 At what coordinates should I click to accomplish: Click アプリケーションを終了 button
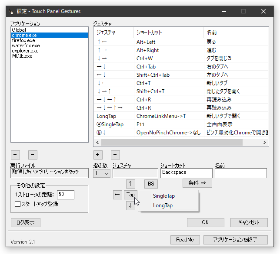pyautogui.click(x=235, y=240)
